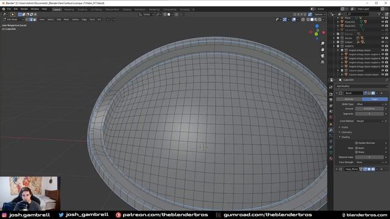The height and width of the screenshot is (219, 390).
Task: Switch to solid viewport shading
Action: pyautogui.click(x=312, y=19)
